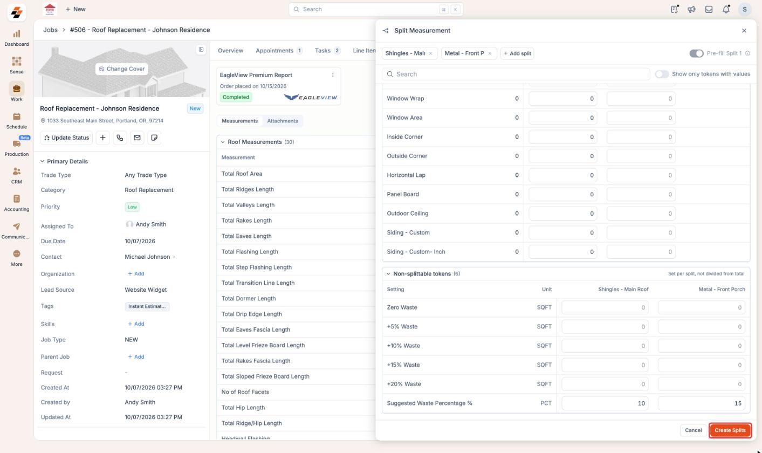Open the inbox tray icon in header
The image size is (762, 453).
[709, 9]
